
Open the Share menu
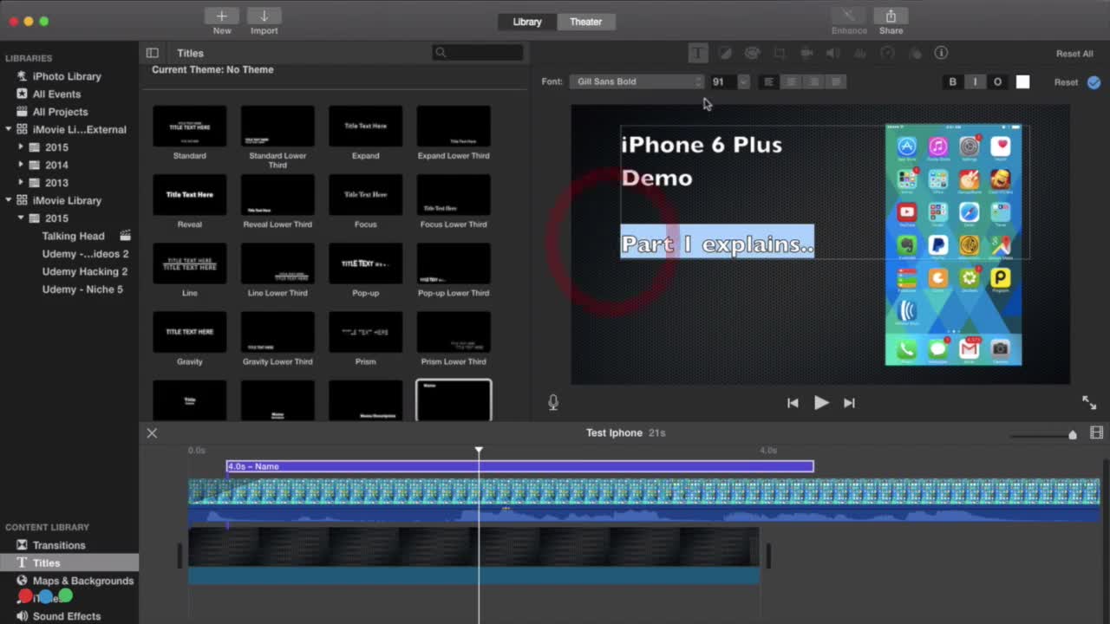891,16
